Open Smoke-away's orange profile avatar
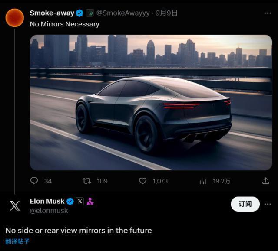The width and height of the screenshot is (278, 251). click(x=15, y=17)
